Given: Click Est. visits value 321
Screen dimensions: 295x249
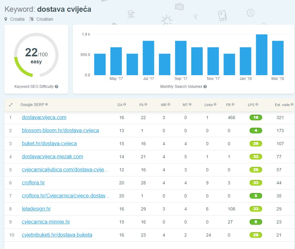Looking at the screenshot, I should click(280, 117).
